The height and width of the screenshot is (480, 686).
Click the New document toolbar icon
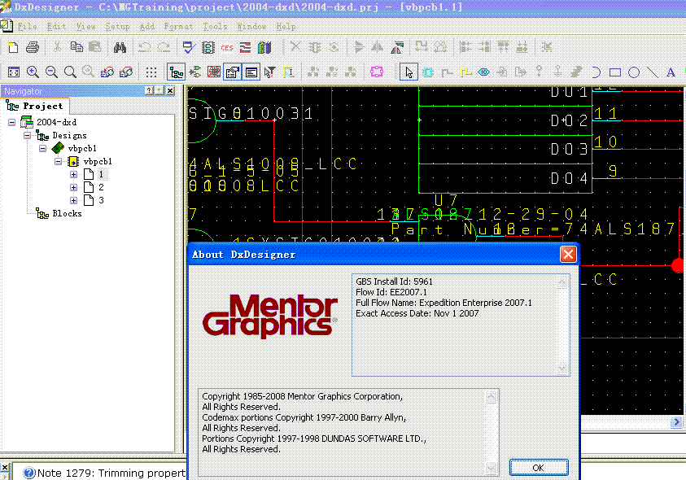(x=13, y=47)
